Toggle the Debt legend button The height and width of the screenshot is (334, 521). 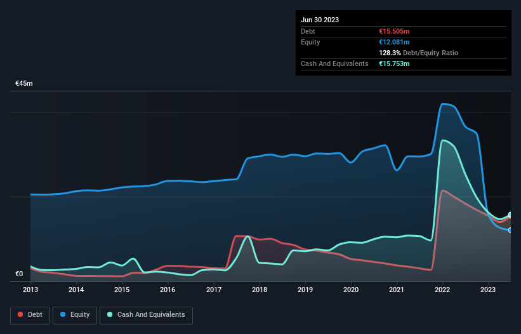[x=30, y=315]
